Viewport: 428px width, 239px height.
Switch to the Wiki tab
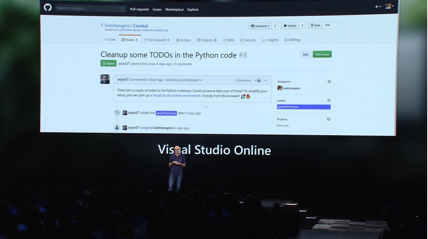(229, 40)
